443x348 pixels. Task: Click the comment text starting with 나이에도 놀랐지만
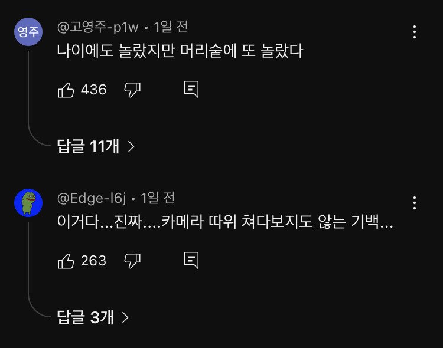[x=180, y=51]
